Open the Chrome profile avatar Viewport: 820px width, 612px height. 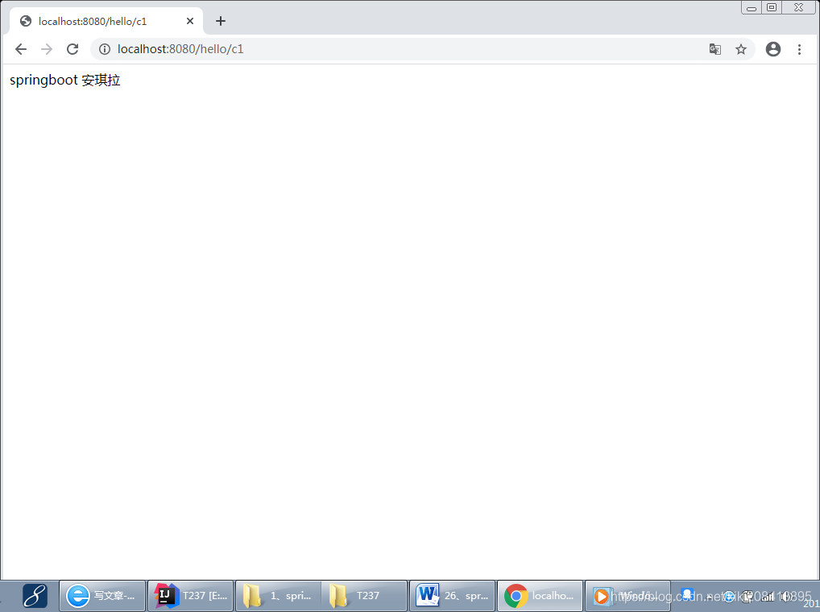773,49
